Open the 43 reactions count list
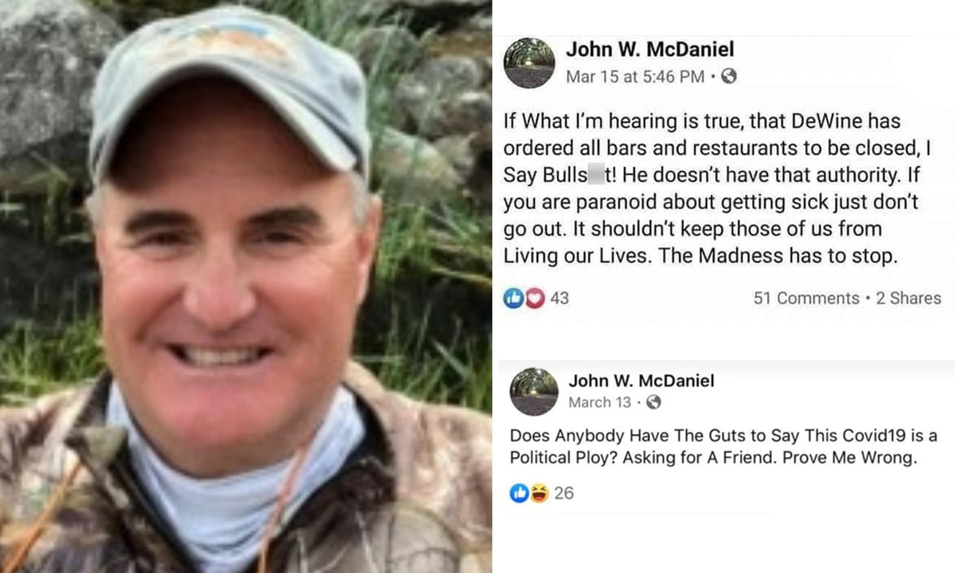This screenshot has height=573, width=955. [559, 298]
